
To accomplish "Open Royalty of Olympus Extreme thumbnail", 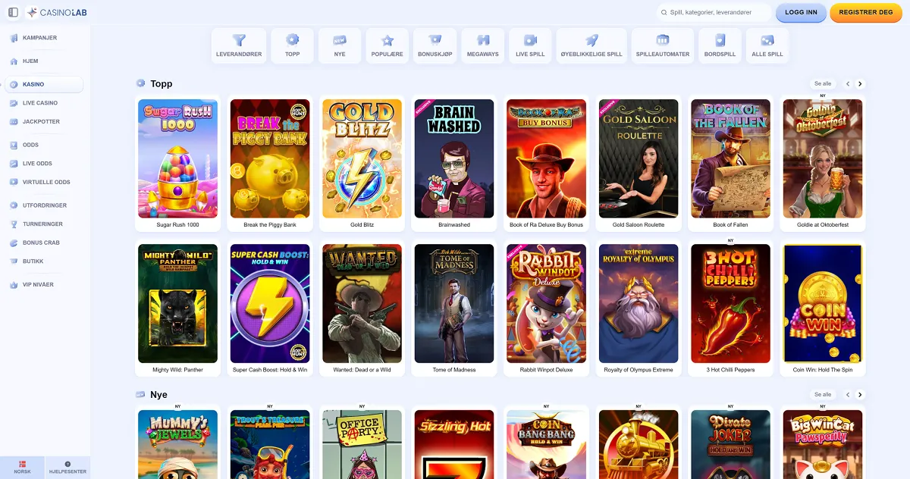I will (639, 303).
